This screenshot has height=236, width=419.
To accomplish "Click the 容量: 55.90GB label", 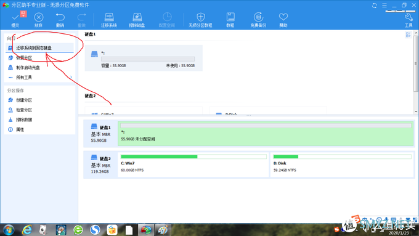I will (113, 65).
